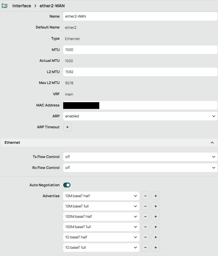Remove the 1G baseT half advertise entry
Image resolution: width=218 pixels, height=256 pixels.
(145, 237)
